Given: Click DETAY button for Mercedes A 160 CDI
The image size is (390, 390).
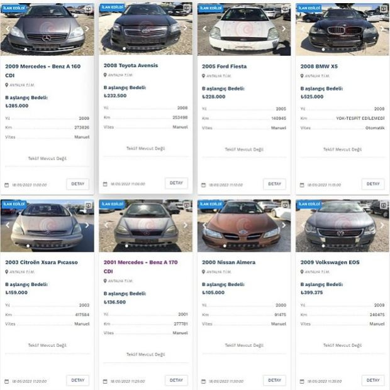Looking at the screenshot, I should (x=78, y=184).
